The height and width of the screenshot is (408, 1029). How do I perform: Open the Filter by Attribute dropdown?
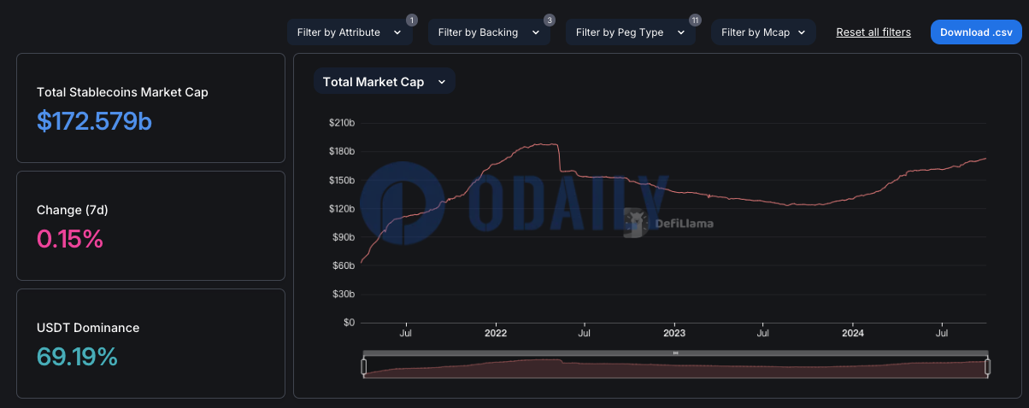point(350,32)
